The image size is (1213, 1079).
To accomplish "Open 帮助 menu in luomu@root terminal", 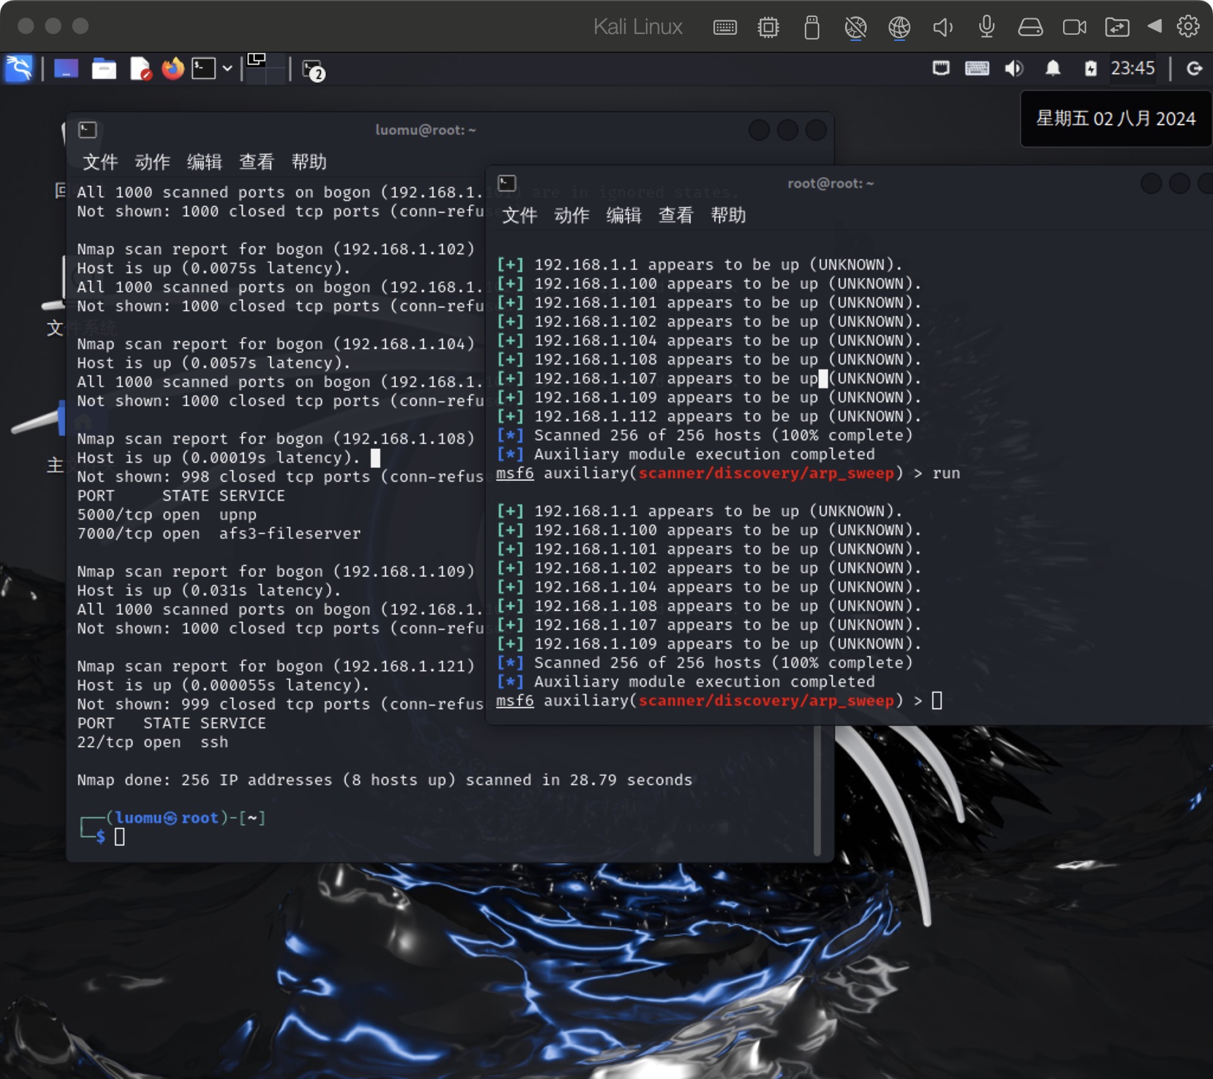I will click(x=309, y=162).
